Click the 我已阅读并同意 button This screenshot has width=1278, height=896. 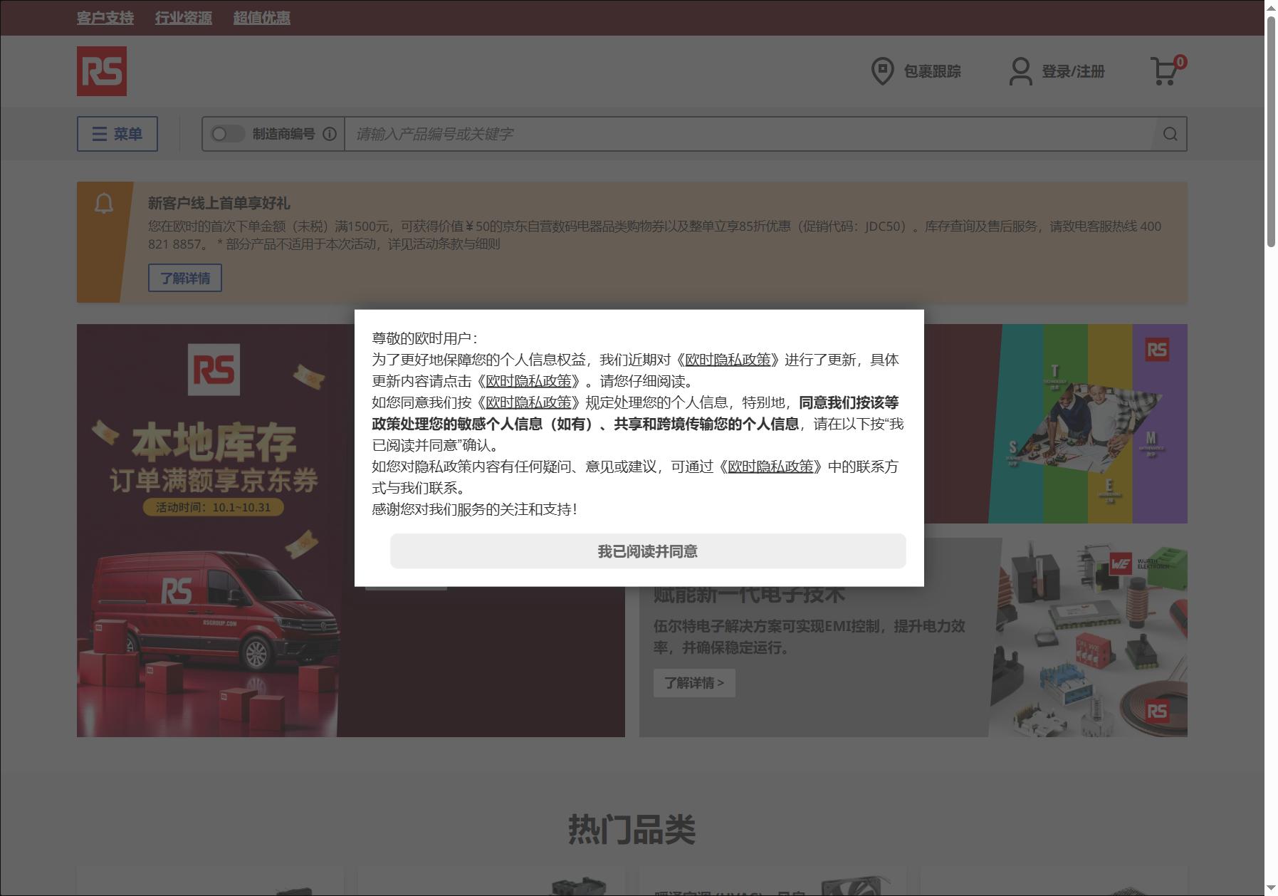[648, 551]
